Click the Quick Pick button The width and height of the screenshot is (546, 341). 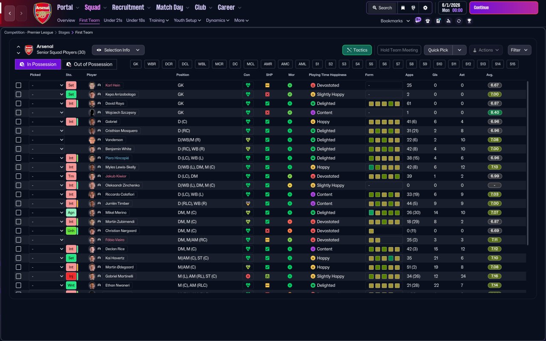438,50
